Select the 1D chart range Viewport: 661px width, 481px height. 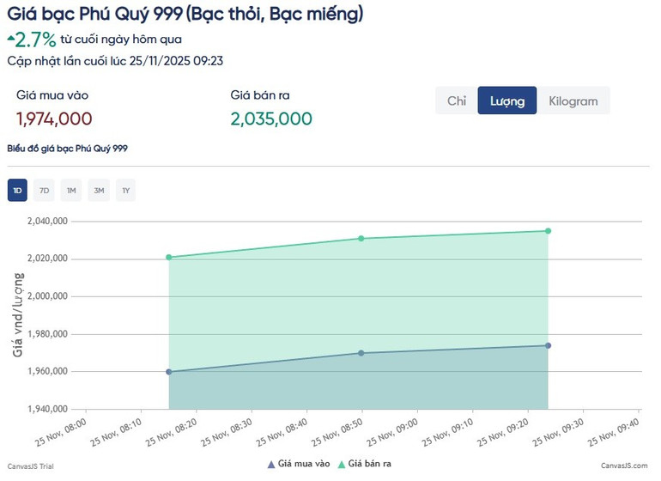coord(17,190)
